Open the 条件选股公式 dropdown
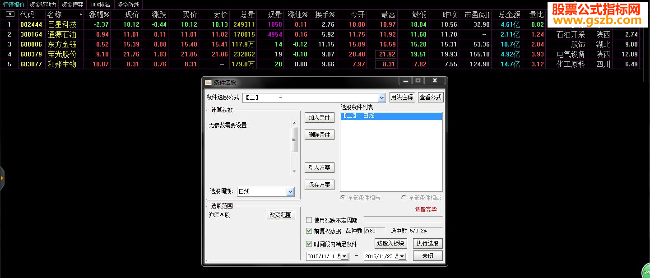Screen dimensions: 650x278 (381, 97)
